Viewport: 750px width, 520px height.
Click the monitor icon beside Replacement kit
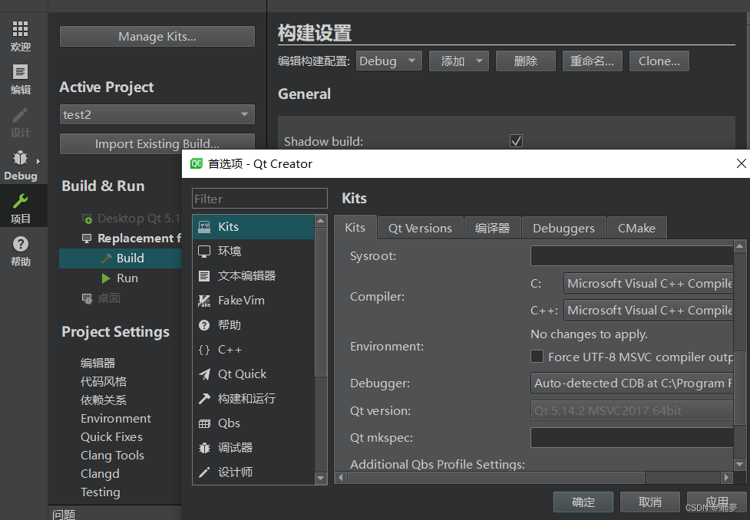[87, 238]
